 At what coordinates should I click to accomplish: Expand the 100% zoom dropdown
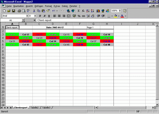click(120, 11)
